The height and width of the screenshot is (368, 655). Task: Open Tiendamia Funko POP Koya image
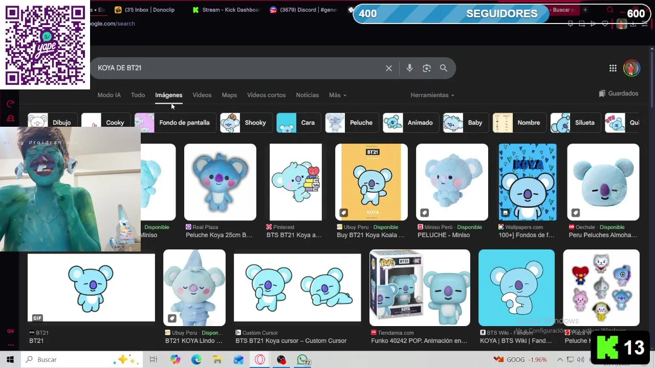pyautogui.click(x=420, y=288)
